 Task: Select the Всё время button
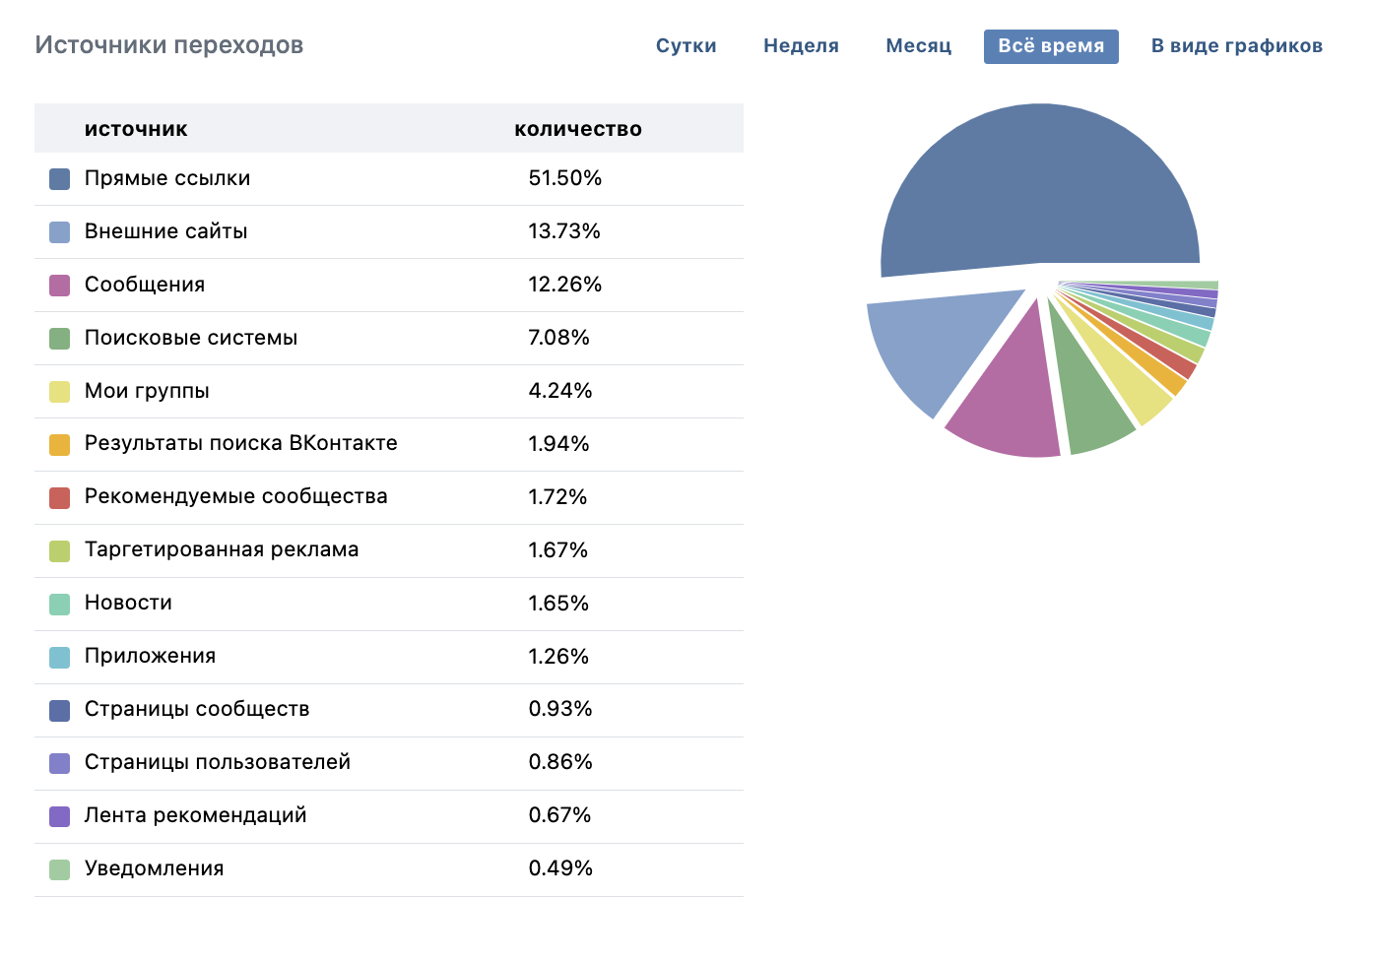[1050, 46]
